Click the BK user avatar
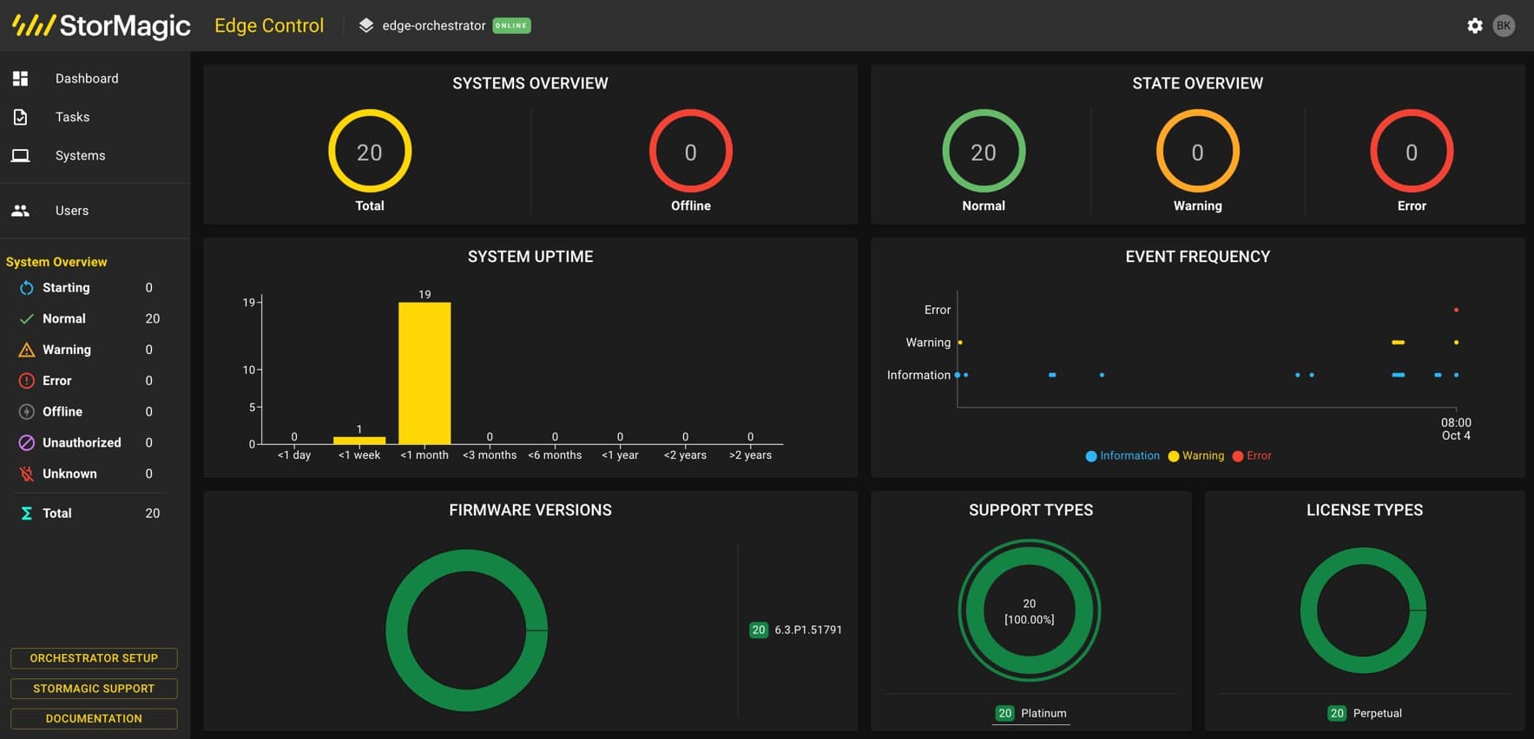The image size is (1534, 739). click(1504, 26)
